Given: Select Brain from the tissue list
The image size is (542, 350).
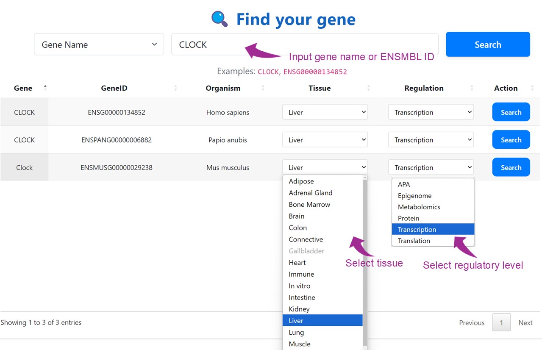Looking at the screenshot, I should click(x=297, y=216).
